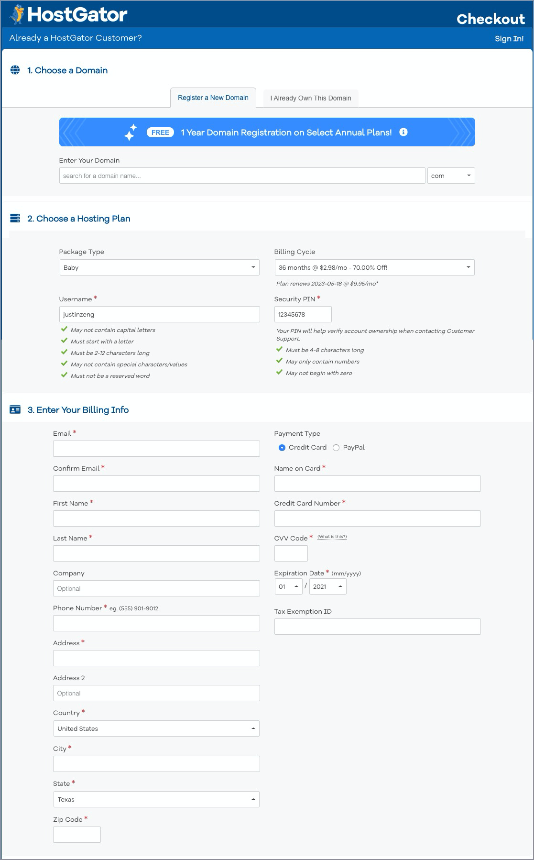Click 'Must be 2-12 characters long' rule
Screen dimensions: 534x860
[x=110, y=353]
